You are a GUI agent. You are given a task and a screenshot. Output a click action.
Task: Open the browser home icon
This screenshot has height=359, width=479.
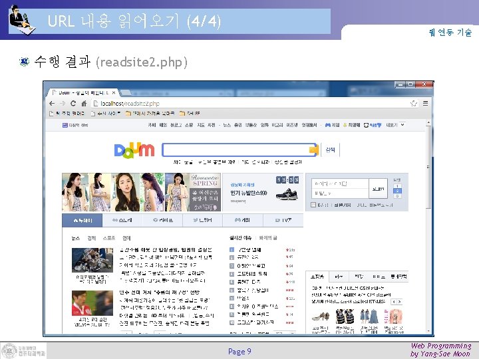[84, 104]
